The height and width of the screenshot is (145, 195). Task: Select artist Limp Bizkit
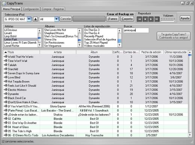click(21, 36)
